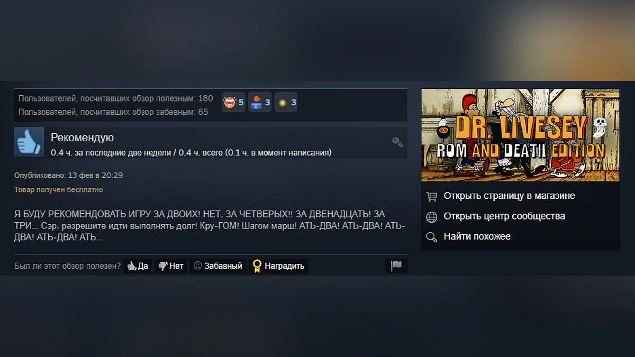Click the helpful count line ending in 180
Screen dimensions: 635x357
click(x=116, y=98)
